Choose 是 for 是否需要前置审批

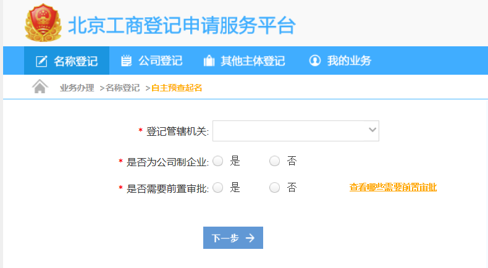217,188
